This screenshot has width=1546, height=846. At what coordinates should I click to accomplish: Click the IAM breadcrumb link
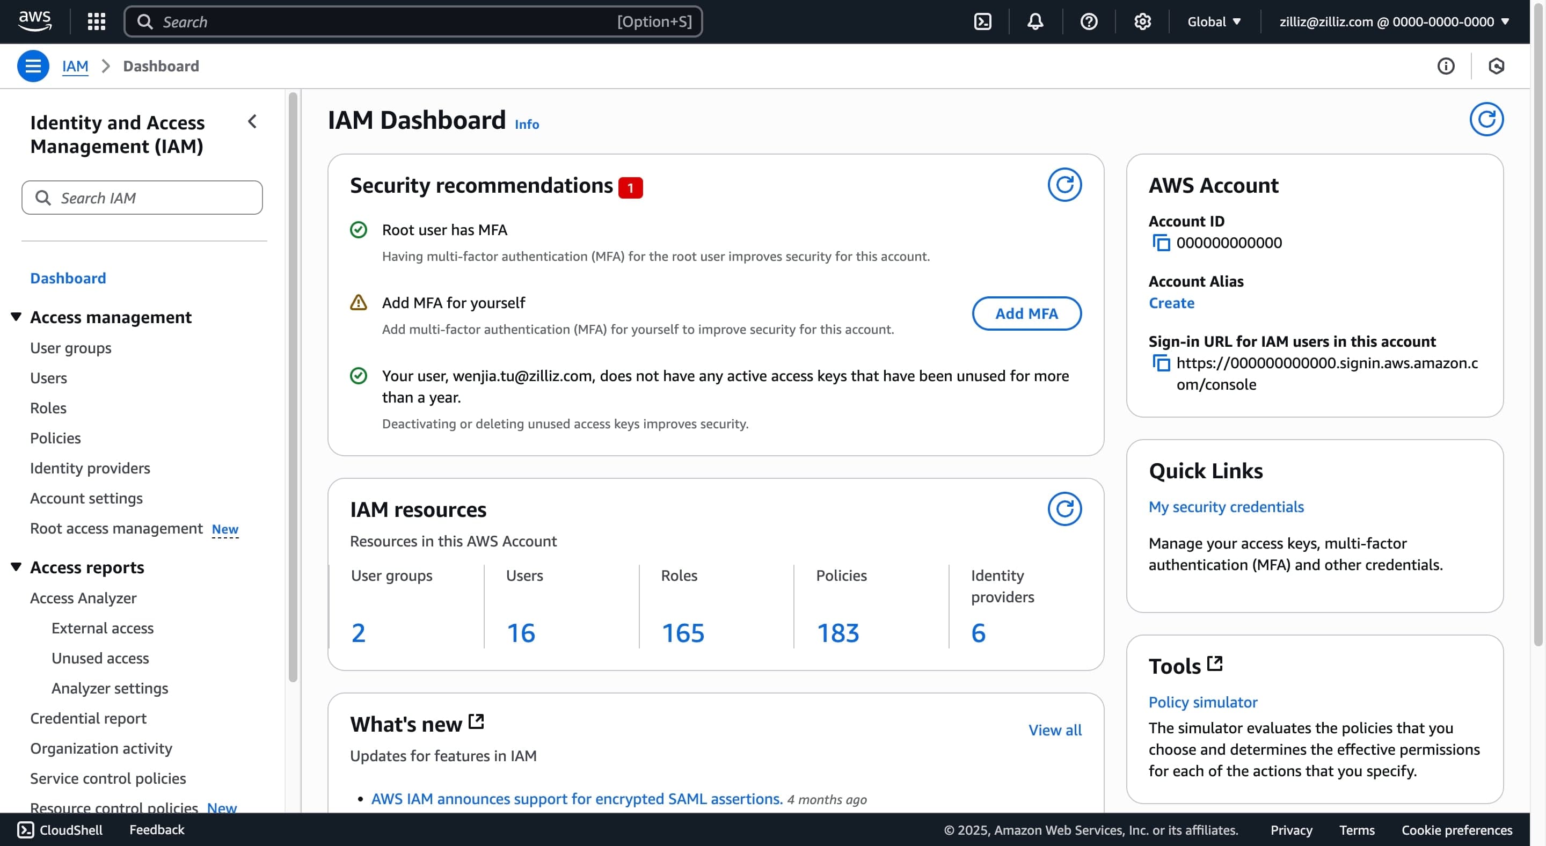click(x=75, y=66)
